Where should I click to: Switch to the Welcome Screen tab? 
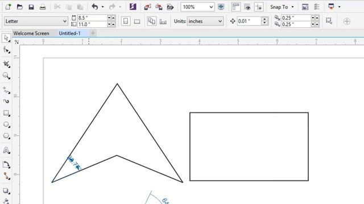(31, 33)
